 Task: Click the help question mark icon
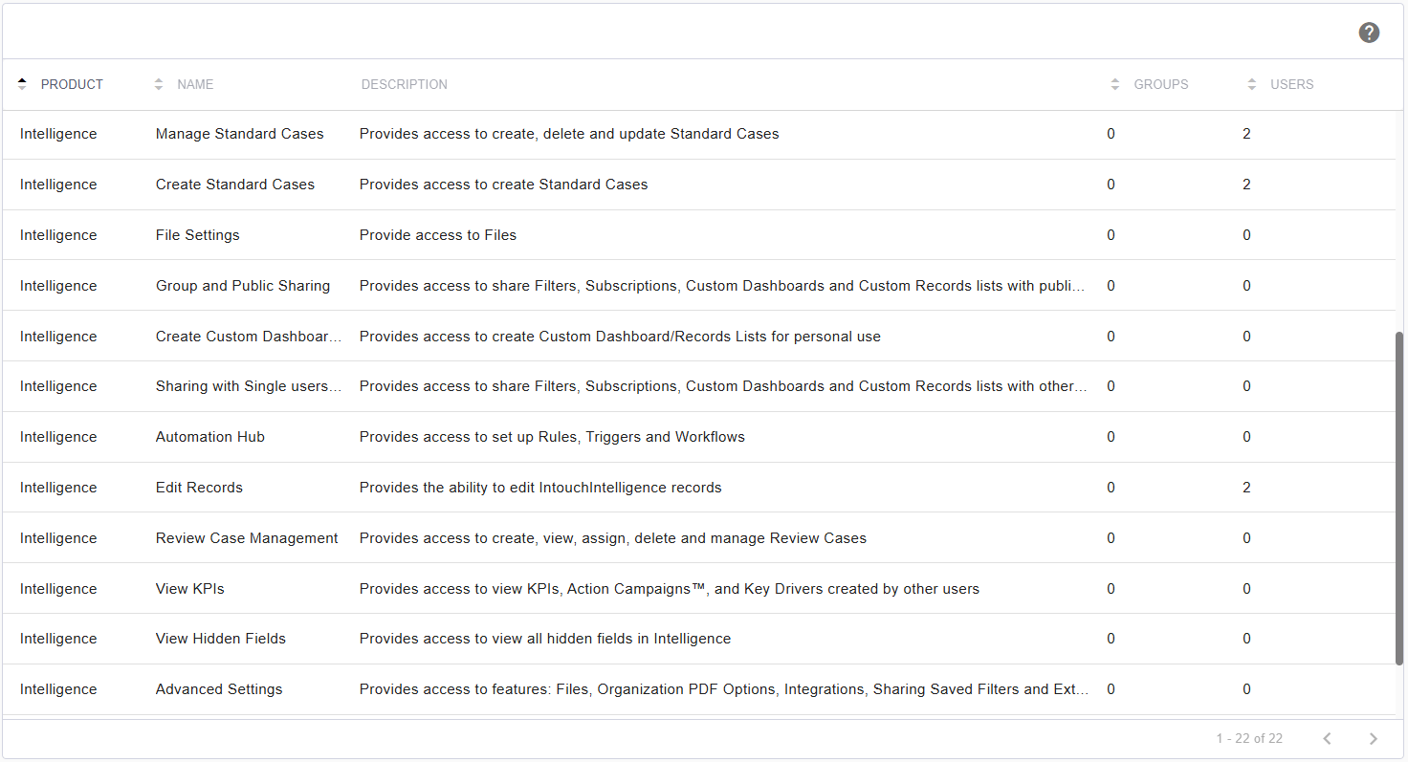(x=1369, y=33)
